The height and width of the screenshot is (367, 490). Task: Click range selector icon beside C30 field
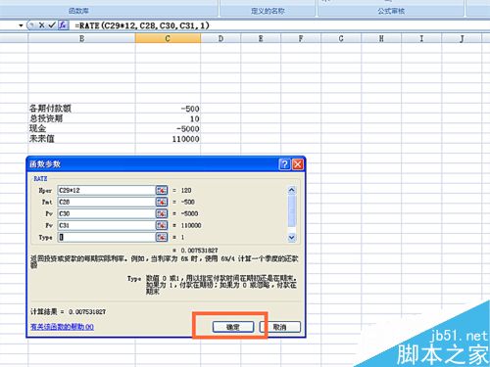[162, 213]
